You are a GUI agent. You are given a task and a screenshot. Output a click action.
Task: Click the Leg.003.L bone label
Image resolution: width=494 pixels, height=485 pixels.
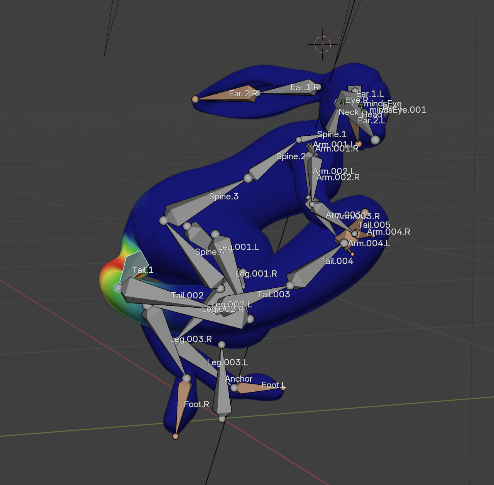(x=227, y=362)
